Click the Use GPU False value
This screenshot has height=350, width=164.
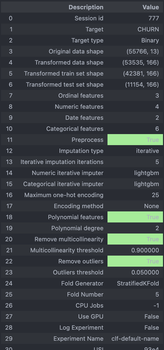click(151, 317)
